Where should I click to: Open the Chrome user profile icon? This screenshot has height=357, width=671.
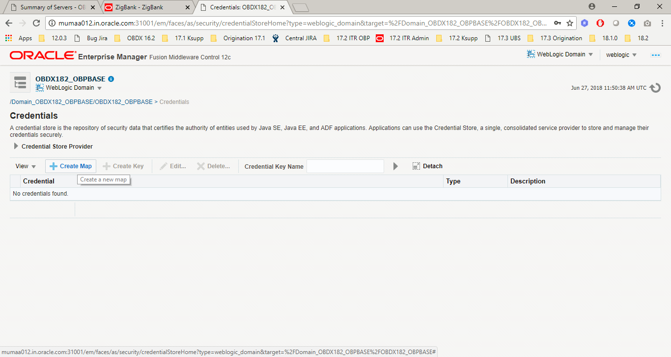pos(592,6)
